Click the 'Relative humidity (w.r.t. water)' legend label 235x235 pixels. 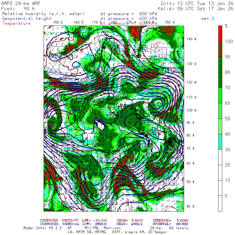pyautogui.click(x=44, y=14)
